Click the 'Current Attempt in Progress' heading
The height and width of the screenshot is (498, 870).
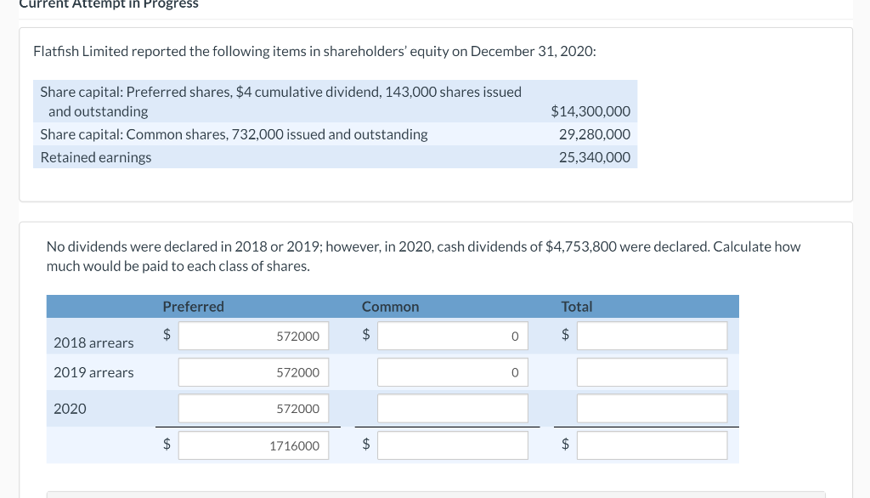tap(109, 4)
